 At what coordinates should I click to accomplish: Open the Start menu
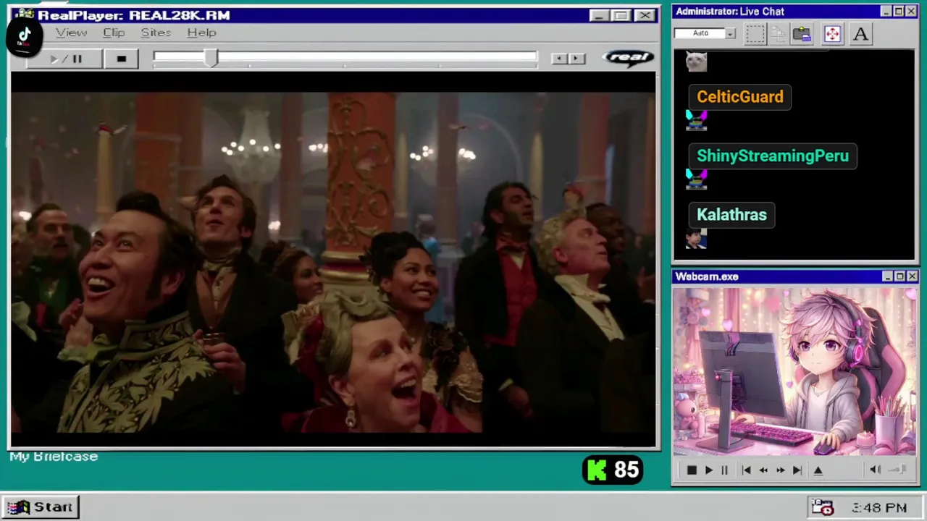[x=41, y=507]
